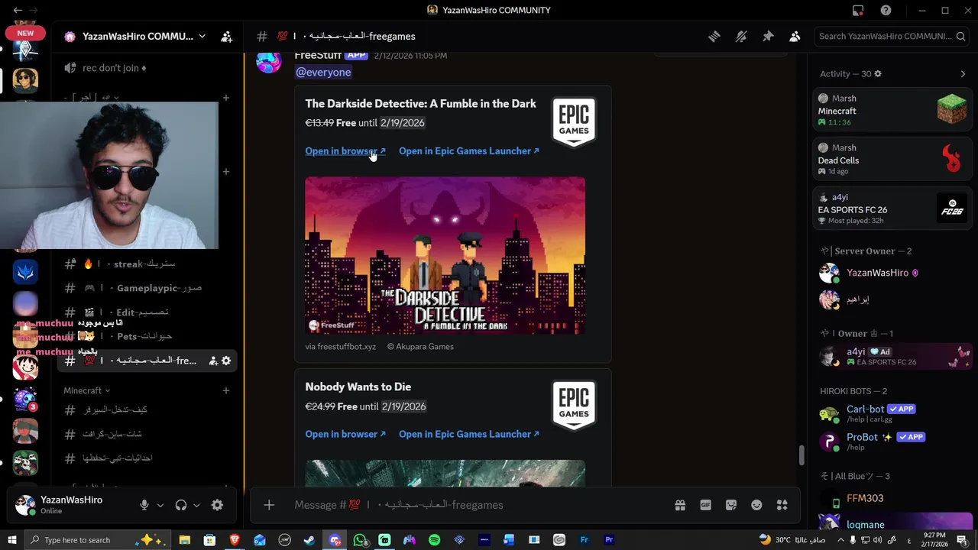Click the Windows Start button

point(12,540)
